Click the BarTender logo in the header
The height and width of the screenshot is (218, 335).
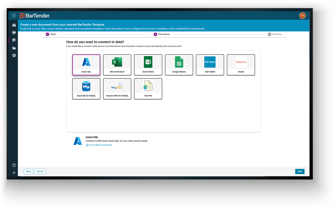tap(35, 15)
